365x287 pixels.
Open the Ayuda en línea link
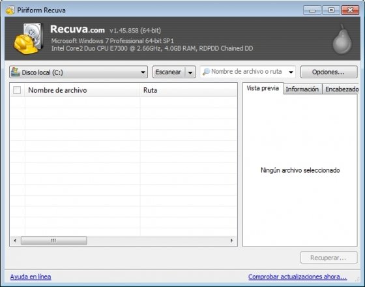31,277
